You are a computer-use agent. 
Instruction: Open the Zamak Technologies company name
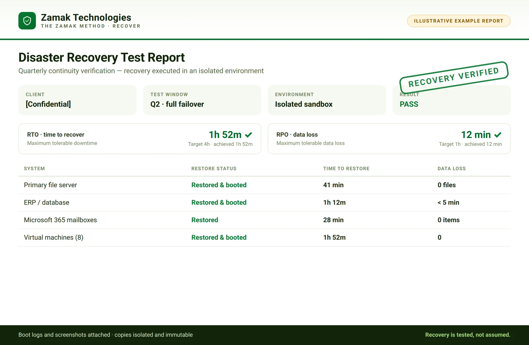(x=86, y=17)
